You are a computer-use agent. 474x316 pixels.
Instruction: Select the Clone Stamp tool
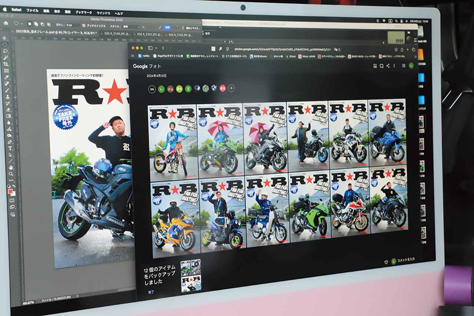(x=7, y=97)
